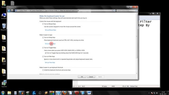This screenshot has height=95, width=169.
Task: Select the Driver folder on desktop
Action: point(4,38)
